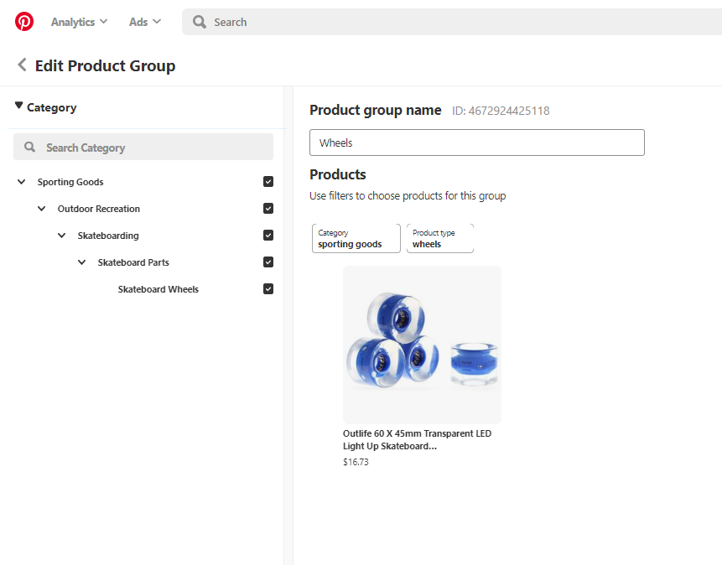Open the Analytics menu
Image resolution: width=722 pixels, height=565 pixels.
pos(79,22)
